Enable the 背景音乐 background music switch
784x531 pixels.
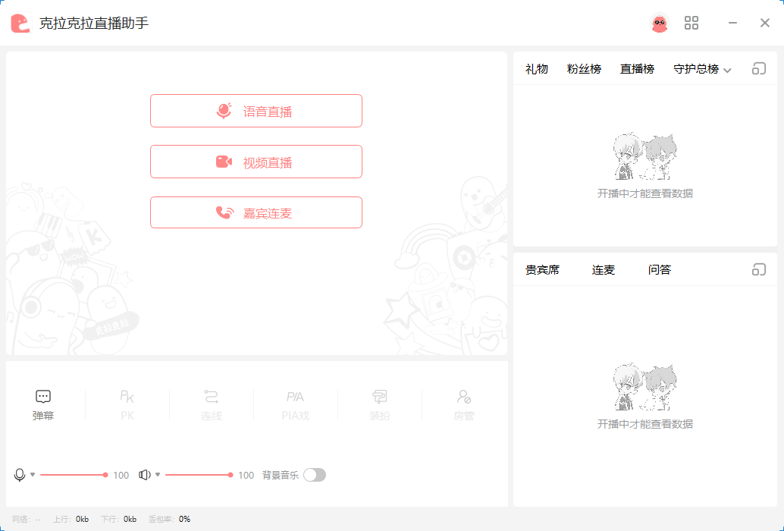pyautogui.click(x=315, y=474)
